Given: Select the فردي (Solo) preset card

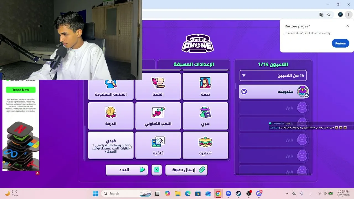Looking at the screenshot, I should pos(111,145).
